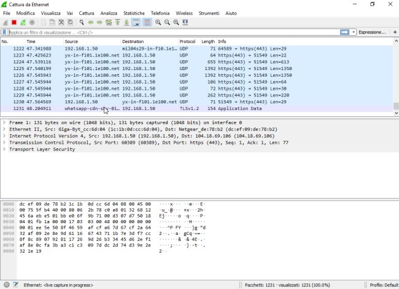Zoom out on packet text
Screen dimensions: 399x289
(167, 22)
